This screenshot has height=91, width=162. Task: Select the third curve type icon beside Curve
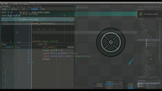[12, 47]
